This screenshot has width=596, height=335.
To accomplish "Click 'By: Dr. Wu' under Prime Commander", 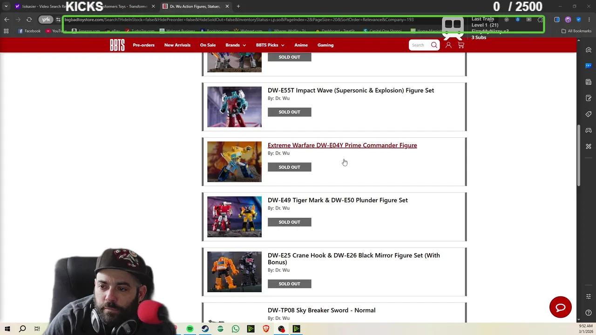I will 278,153.
